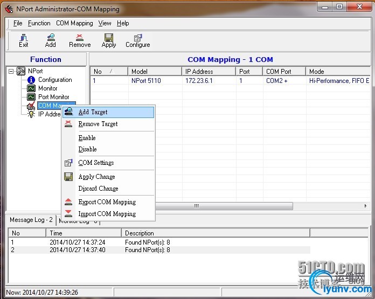Click the log No column header
375x299 pixels.
tap(27, 233)
